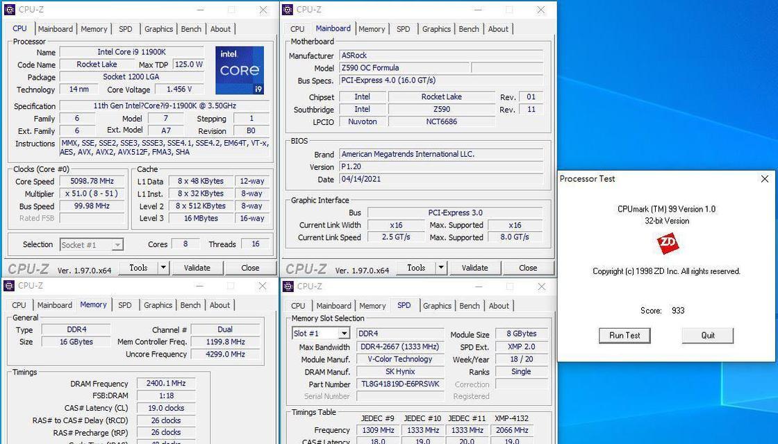Click the Multiplier value x 51.0 (8 - 51)
Viewport: 778px width, 444px height.
click(x=92, y=194)
